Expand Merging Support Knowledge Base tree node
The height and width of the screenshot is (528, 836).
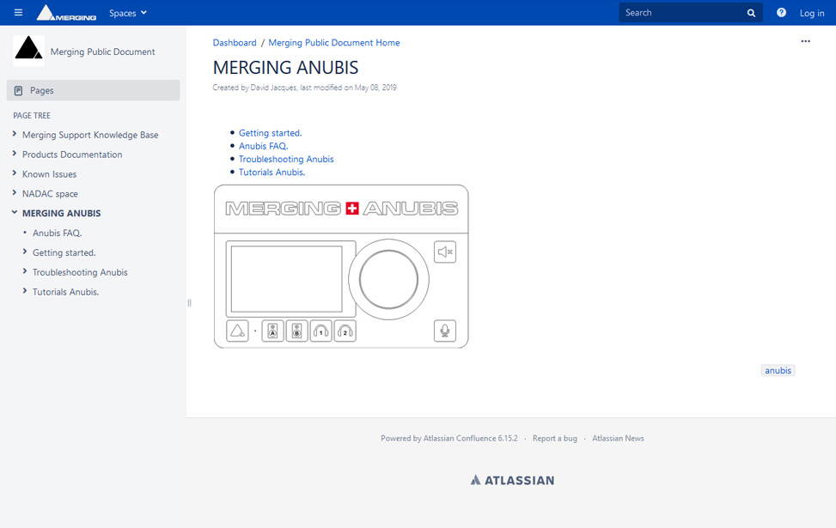tap(15, 134)
